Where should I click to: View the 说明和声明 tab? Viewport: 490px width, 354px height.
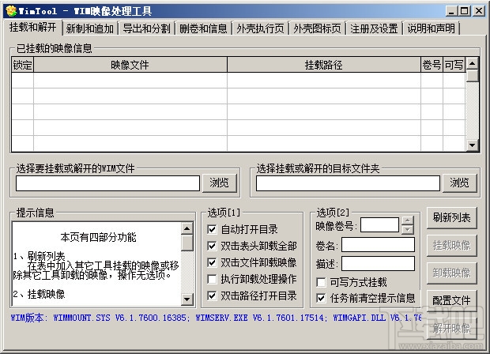(431, 28)
